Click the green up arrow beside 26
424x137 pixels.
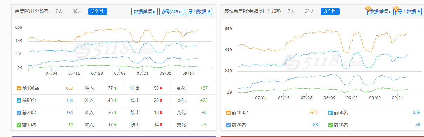(x=115, y=113)
